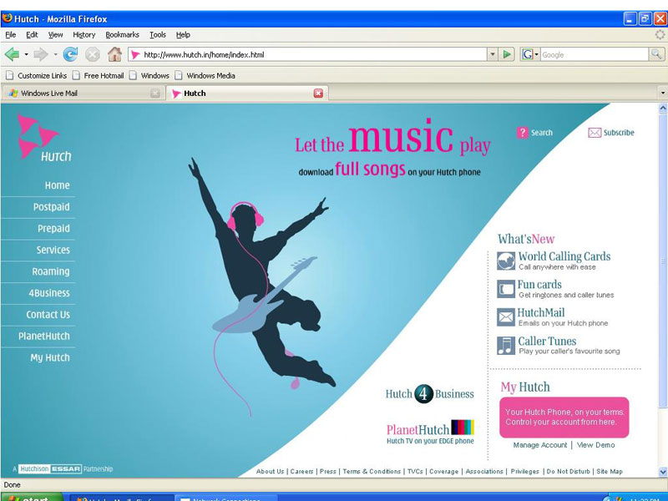This screenshot has height=501, width=668.
Task: Open the Forward history dropdown arrow
Action: click(x=55, y=54)
